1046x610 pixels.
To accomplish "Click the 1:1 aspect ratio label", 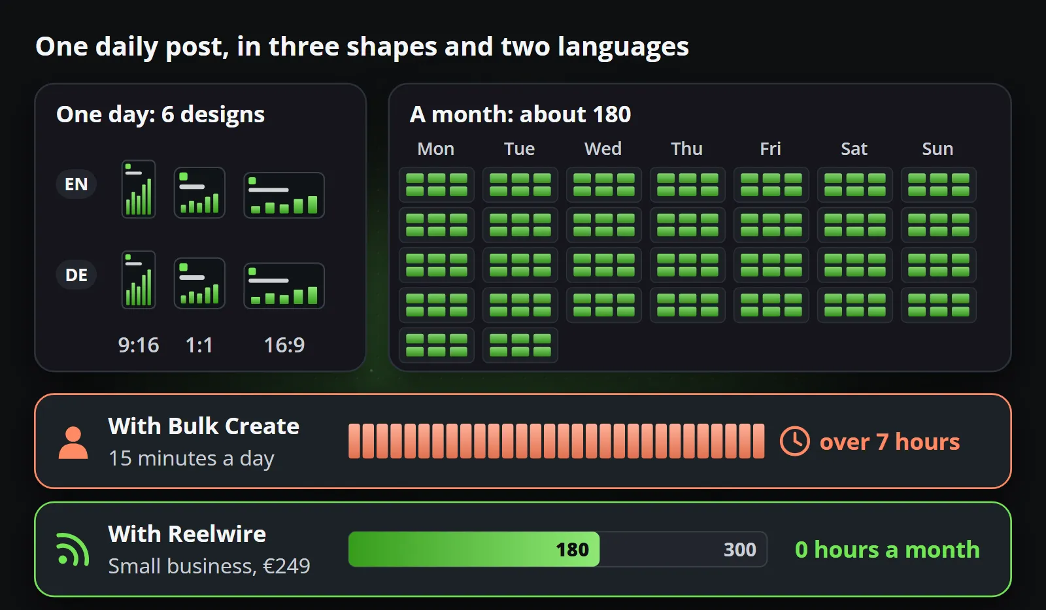I will point(199,345).
